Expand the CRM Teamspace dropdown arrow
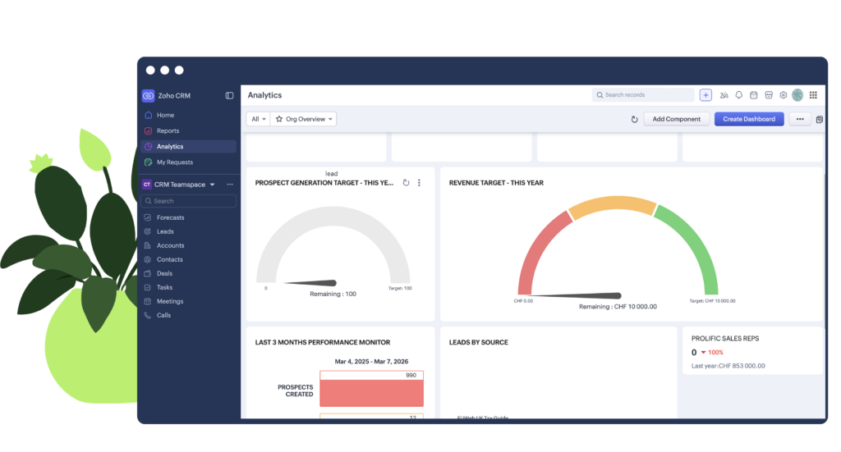 213,185
